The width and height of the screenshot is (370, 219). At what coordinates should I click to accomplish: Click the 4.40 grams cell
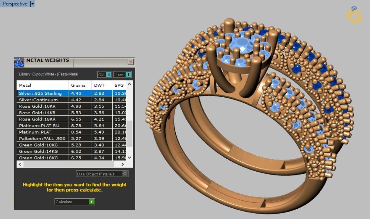point(80,93)
